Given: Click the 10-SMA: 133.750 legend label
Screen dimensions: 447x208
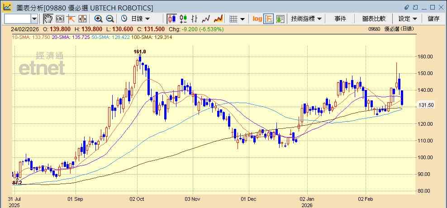Looking at the screenshot, I should click(x=31, y=38).
